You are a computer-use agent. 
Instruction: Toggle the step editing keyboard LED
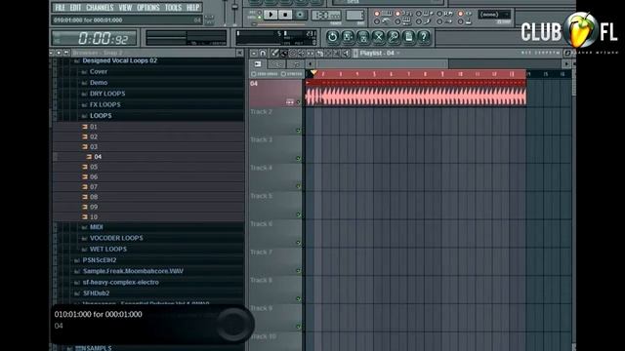point(397,21)
